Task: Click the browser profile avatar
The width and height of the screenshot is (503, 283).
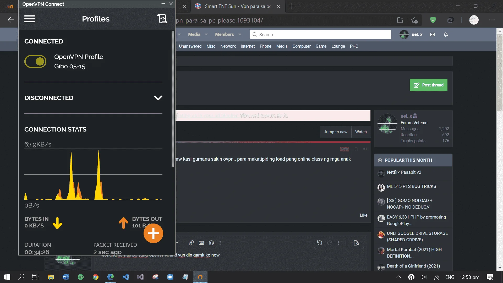Action: [474, 20]
